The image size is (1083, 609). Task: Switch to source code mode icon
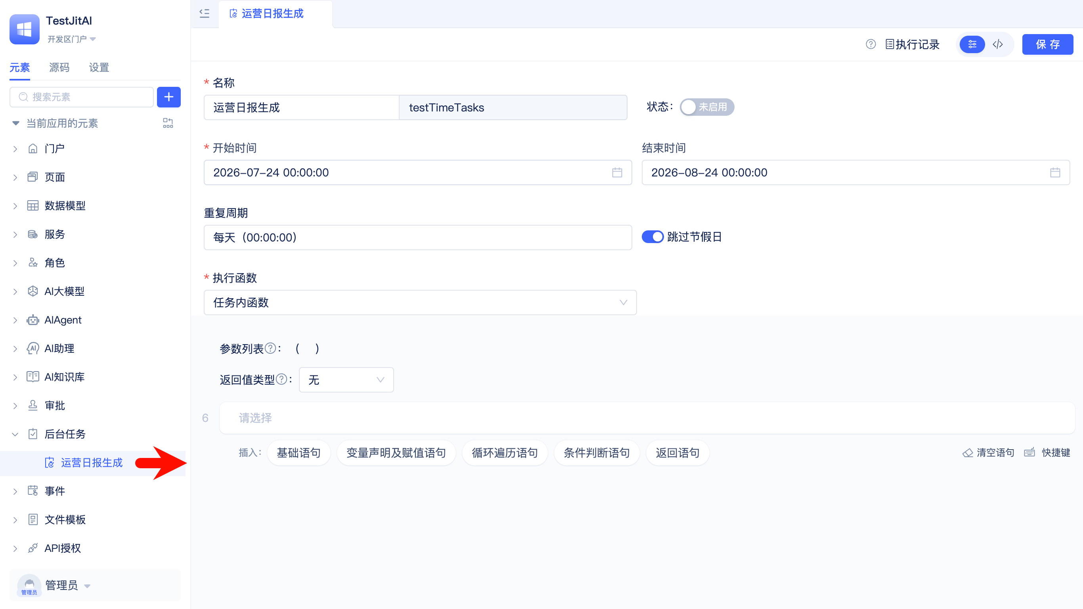point(998,44)
